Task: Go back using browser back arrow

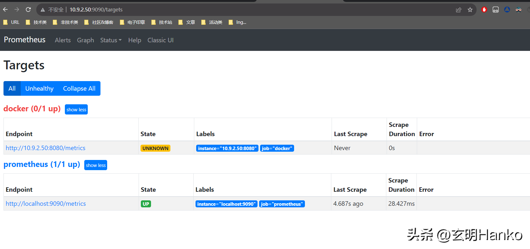Action: tap(5, 10)
